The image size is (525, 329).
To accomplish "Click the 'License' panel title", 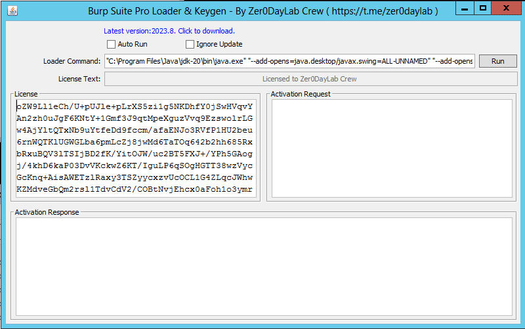I will (26, 94).
